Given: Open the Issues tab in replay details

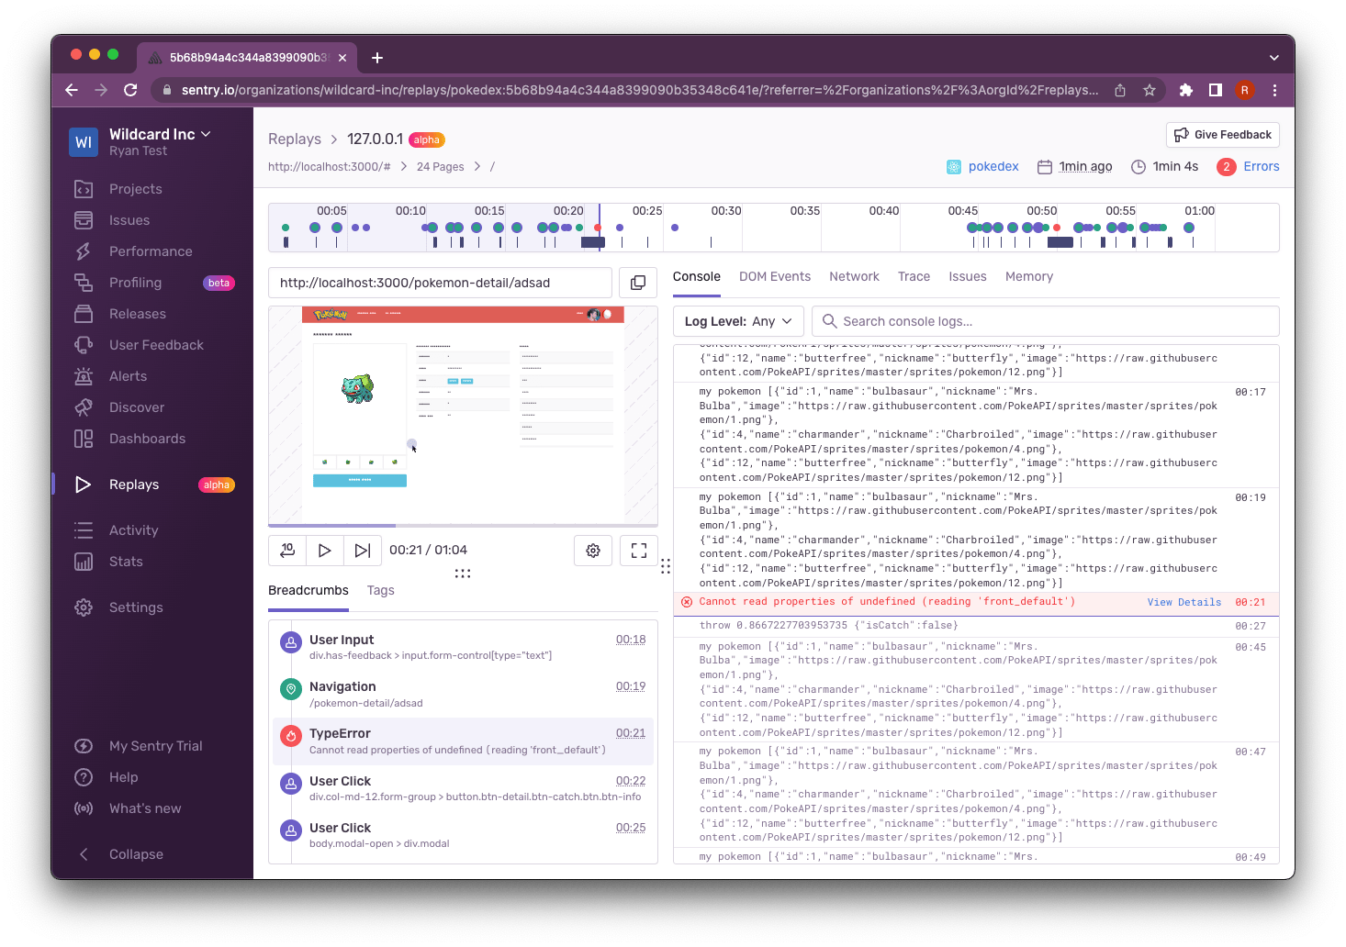Looking at the screenshot, I should point(968,276).
